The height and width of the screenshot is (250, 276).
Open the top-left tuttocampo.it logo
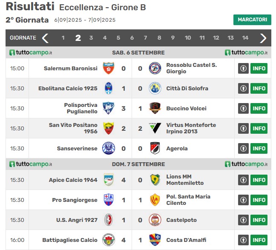(x=31, y=52)
